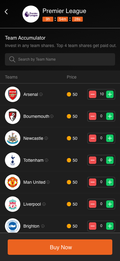Select the Liverpool club crest
120x261 pixels.
[x=13, y=204]
